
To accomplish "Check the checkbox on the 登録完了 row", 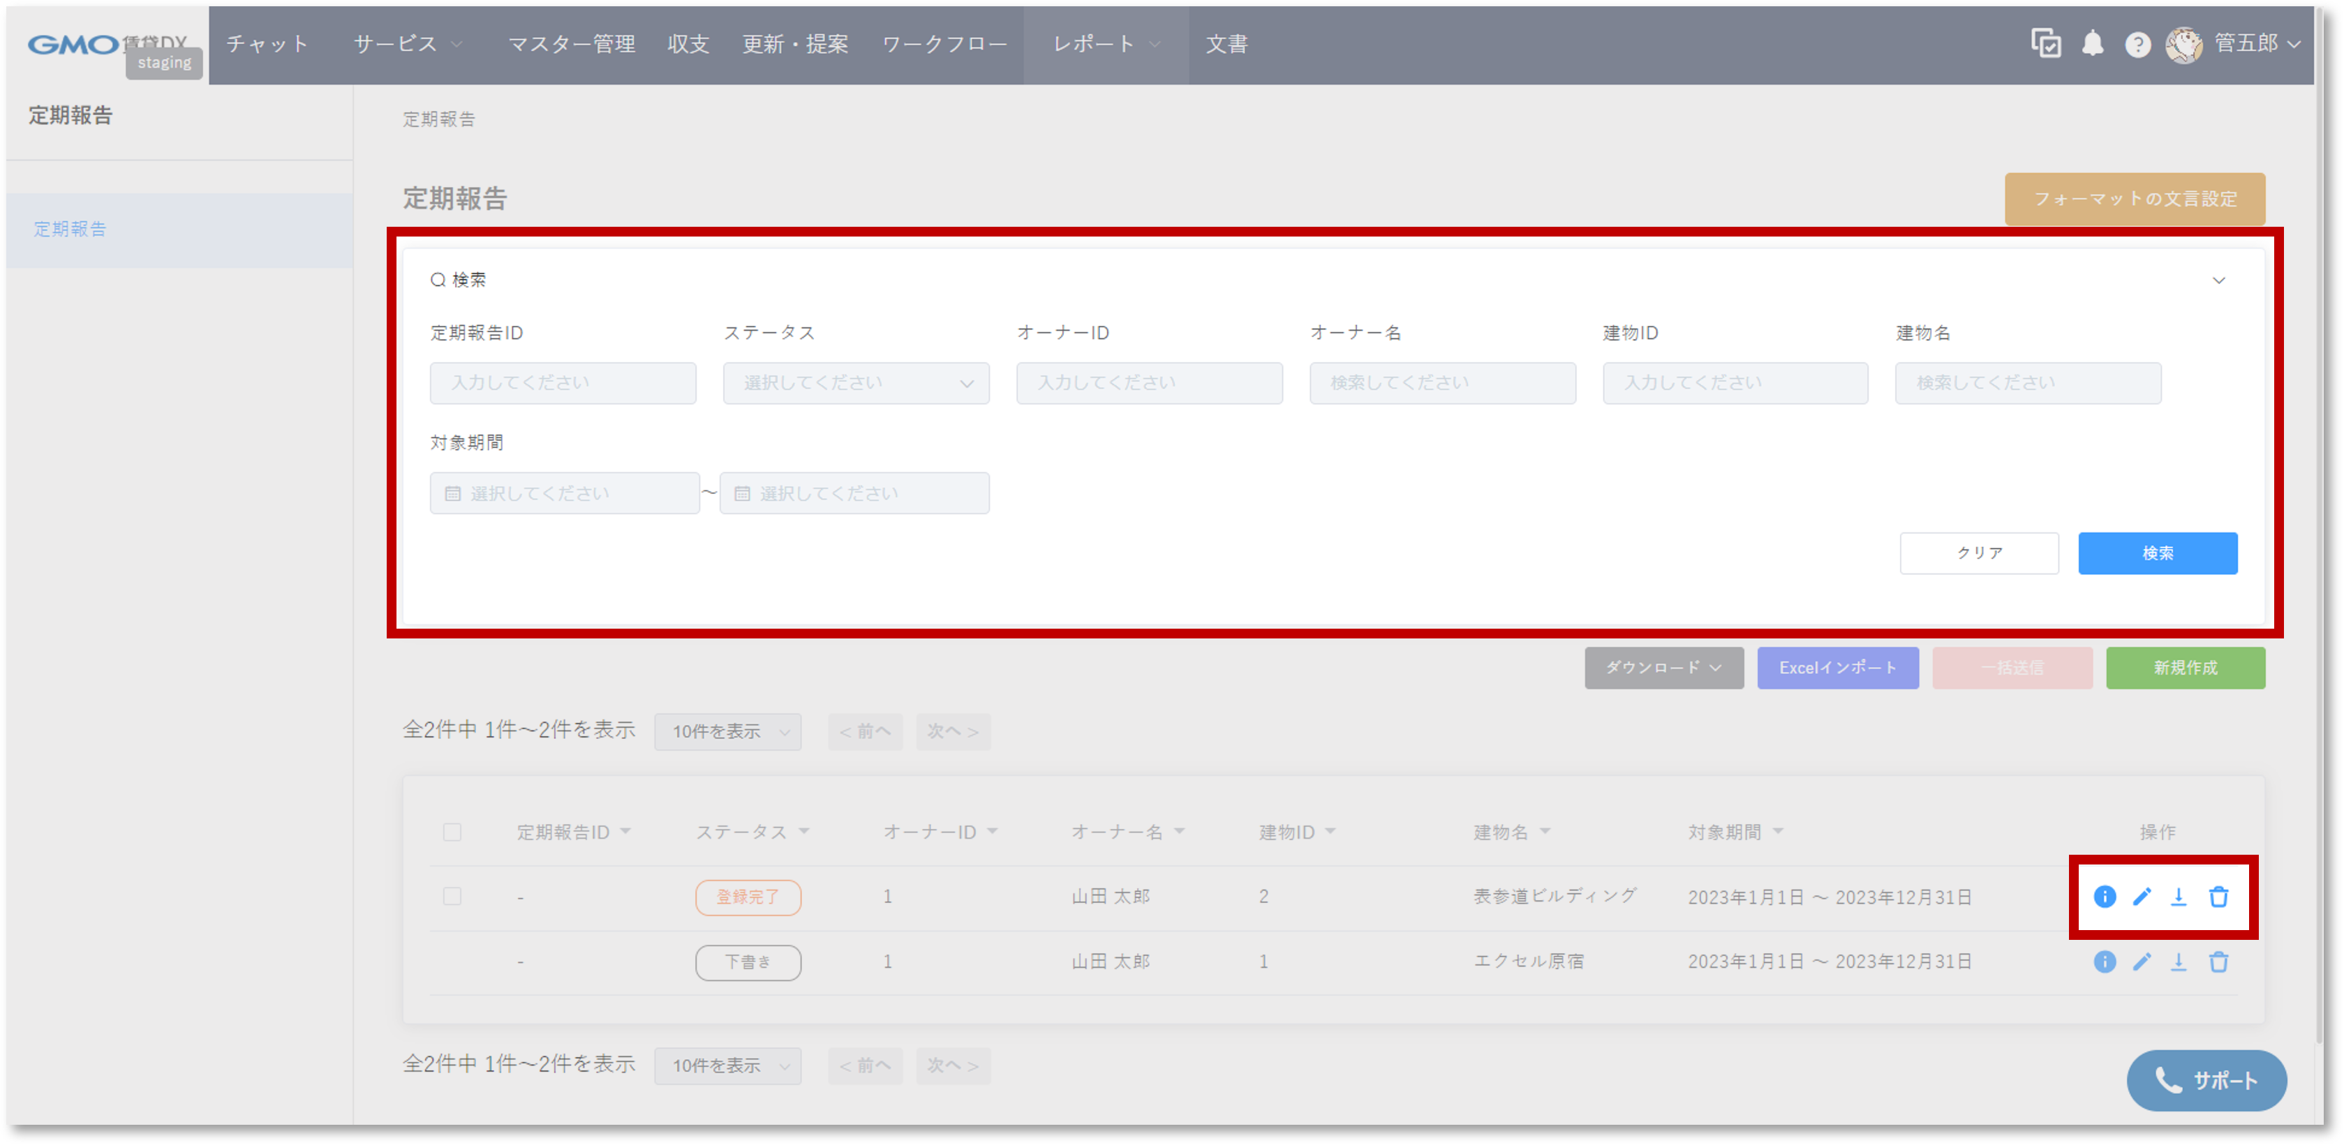I will [x=452, y=897].
